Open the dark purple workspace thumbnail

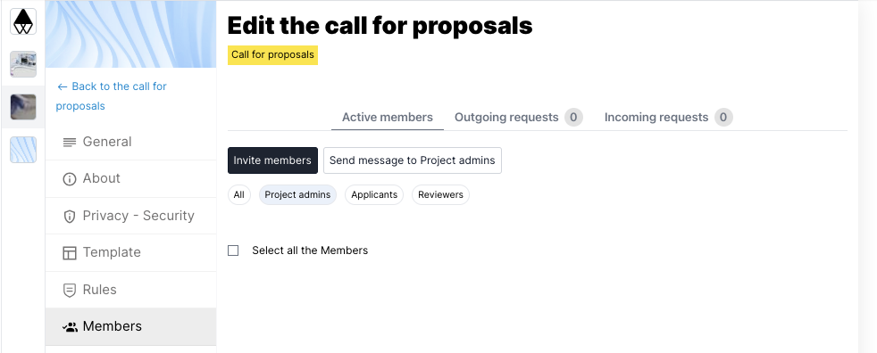click(x=23, y=107)
